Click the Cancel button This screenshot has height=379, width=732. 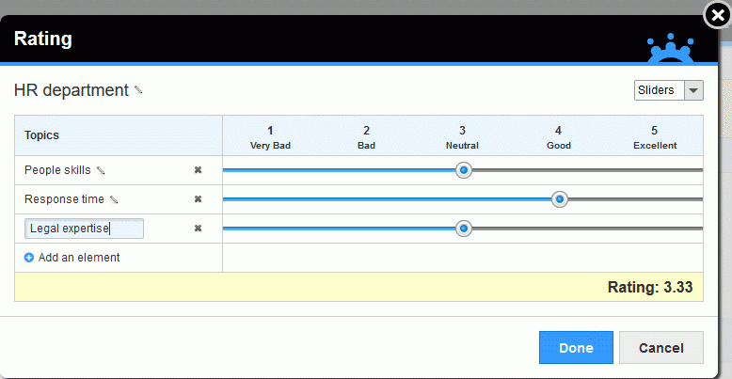pos(661,348)
